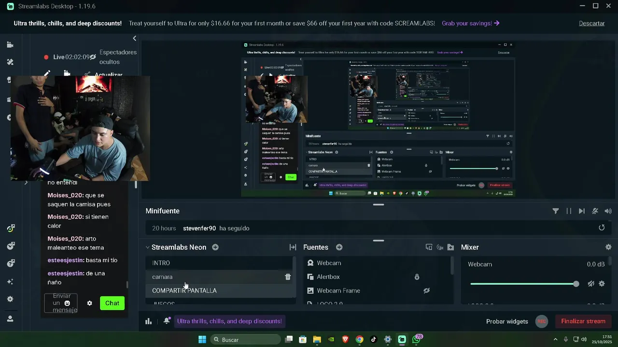Open Mixer advanced settings gear
The width and height of the screenshot is (618, 347).
(608, 247)
